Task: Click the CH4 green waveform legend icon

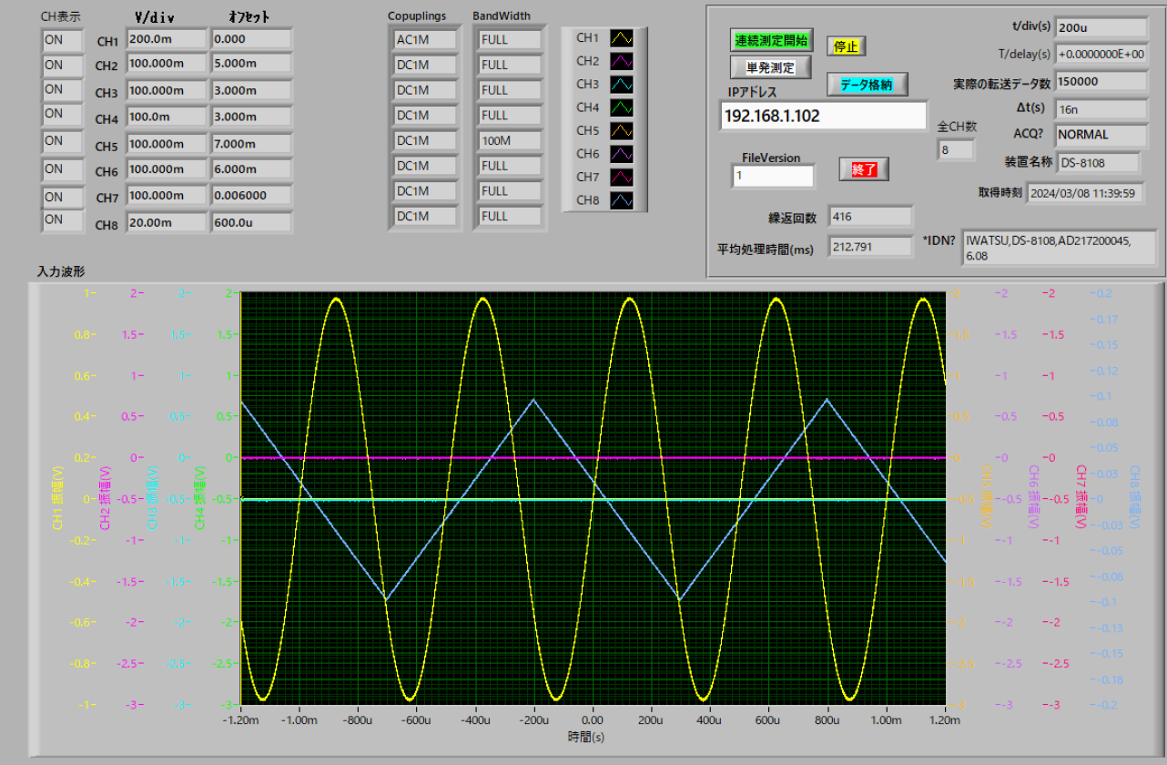Action: click(621, 107)
